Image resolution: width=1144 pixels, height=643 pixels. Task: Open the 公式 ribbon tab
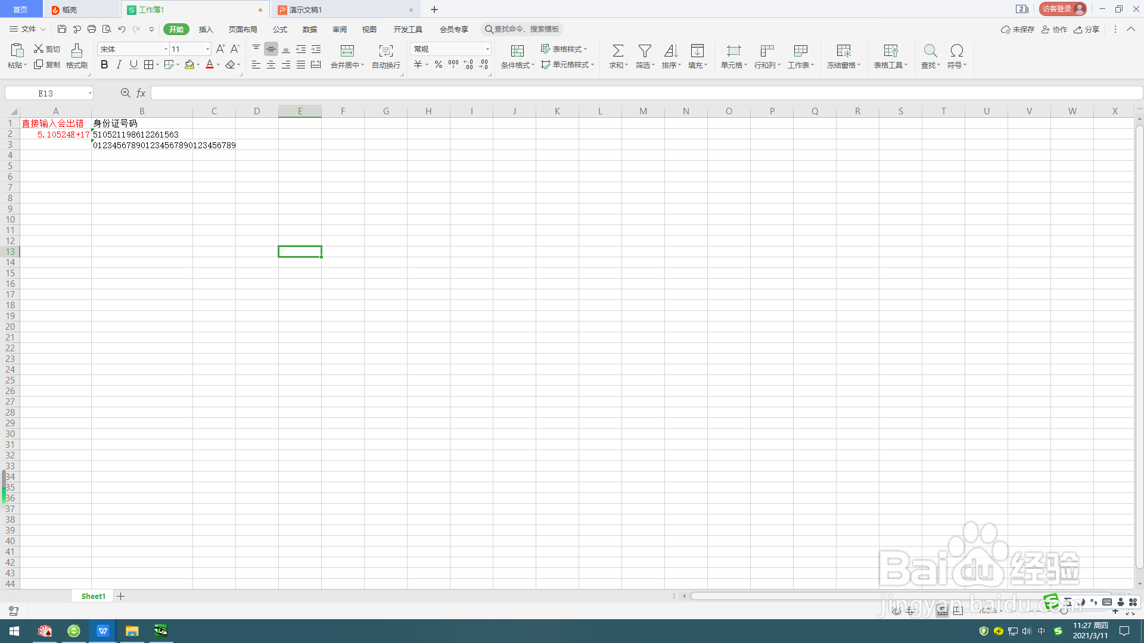coord(279,29)
